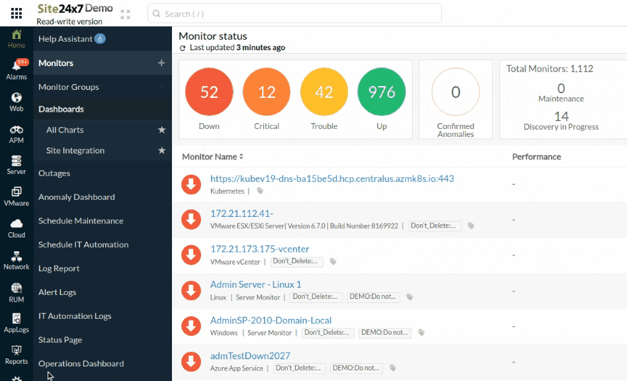This screenshot has height=381, width=627.
Task: Click Down status icon for admTestDown2027
Action: click(x=191, y=362)
